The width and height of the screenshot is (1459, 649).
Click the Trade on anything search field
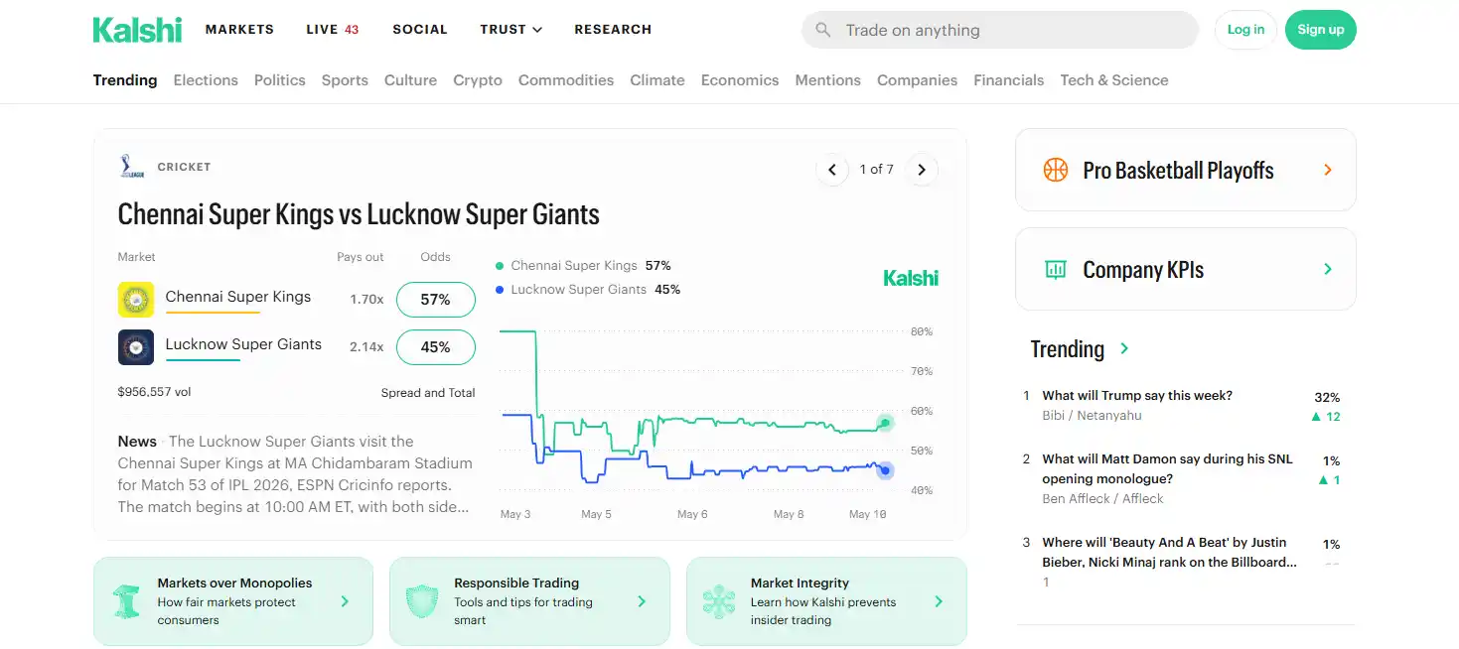point(1000,30)
